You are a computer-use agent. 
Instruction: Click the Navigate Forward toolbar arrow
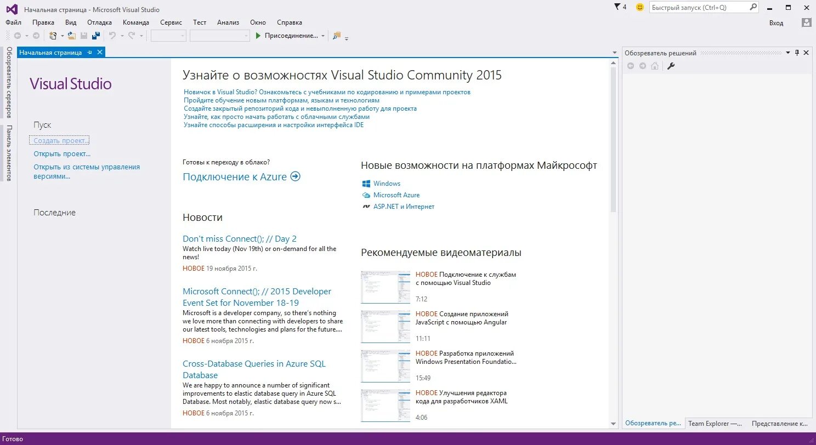[36, 36]
